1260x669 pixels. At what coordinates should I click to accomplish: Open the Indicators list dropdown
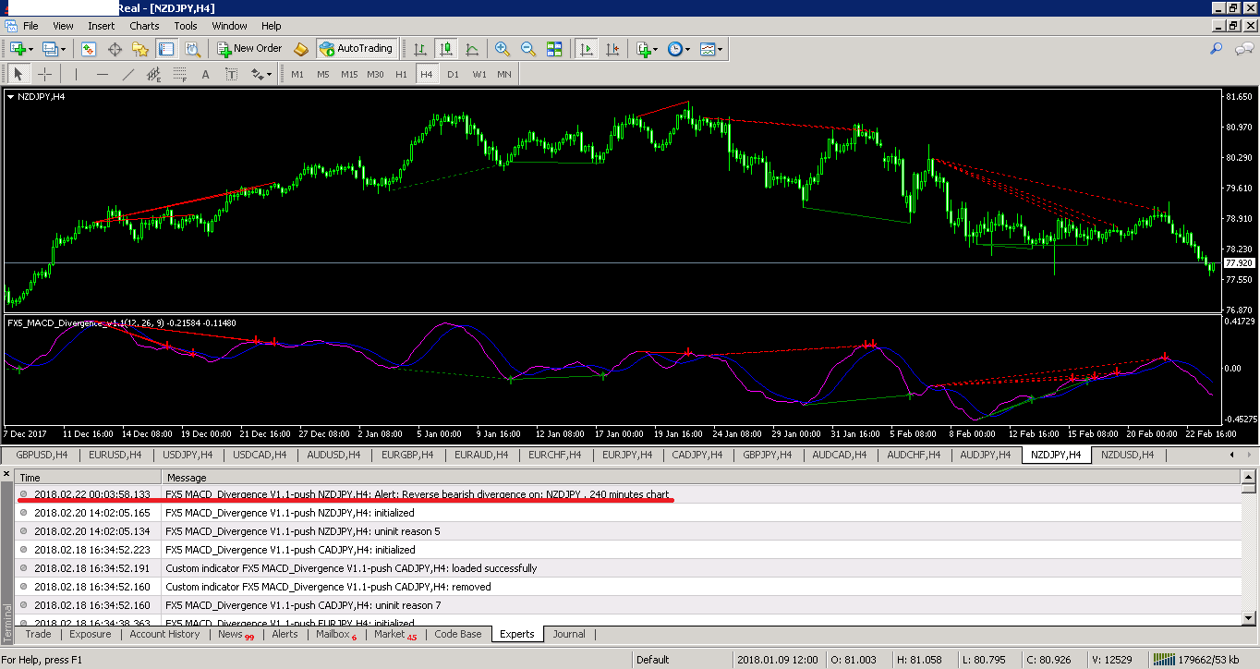click(647, 49)
